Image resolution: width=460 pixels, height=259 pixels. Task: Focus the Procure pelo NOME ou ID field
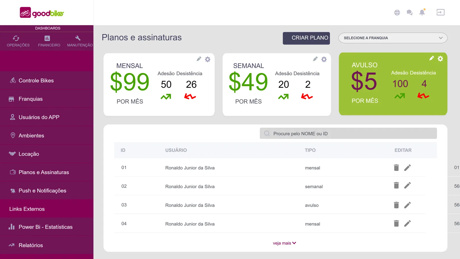coord(348,134)
